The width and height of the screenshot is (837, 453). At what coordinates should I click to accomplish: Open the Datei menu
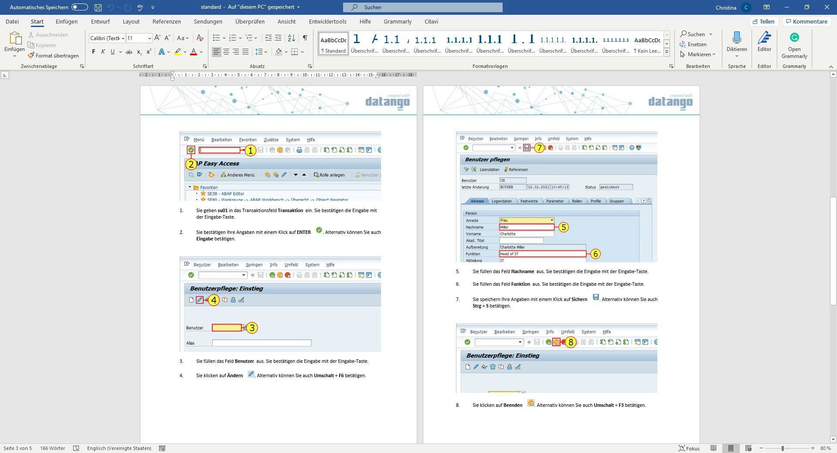12,21
